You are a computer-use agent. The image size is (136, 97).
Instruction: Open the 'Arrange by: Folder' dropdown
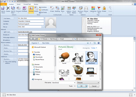click(x=94, y=48)
